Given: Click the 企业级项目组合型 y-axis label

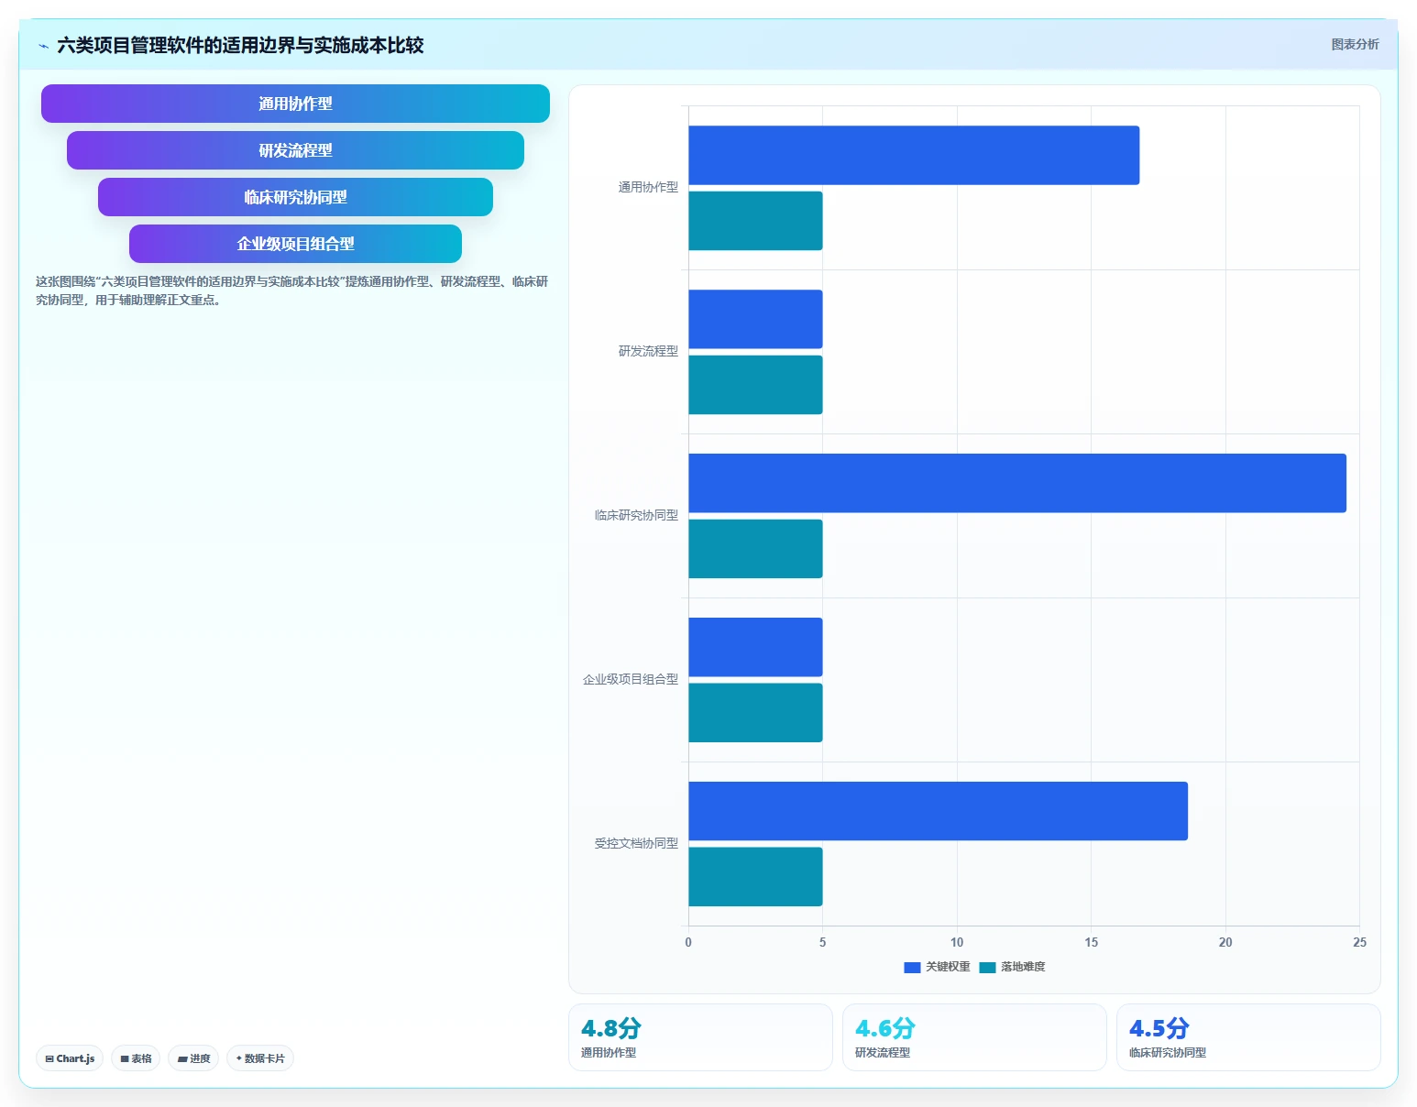Looking at the screenshot, I should [631, 679].
